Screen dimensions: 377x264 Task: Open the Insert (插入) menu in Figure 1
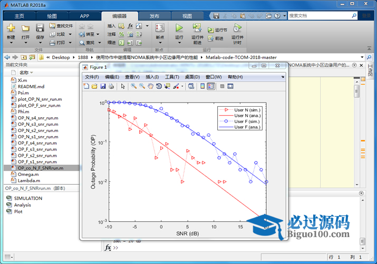(x=152, y=77)
